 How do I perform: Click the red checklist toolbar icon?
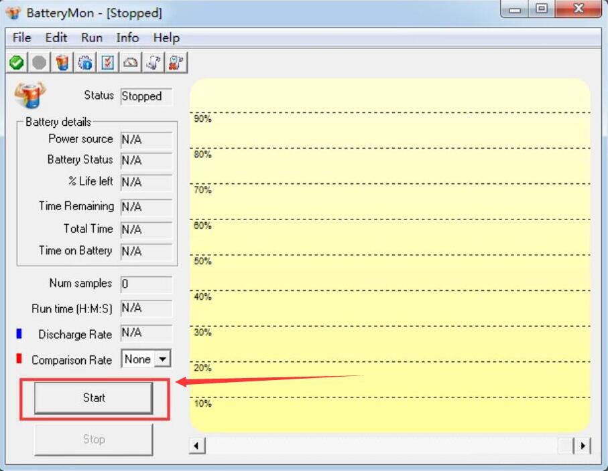click(x=107, y=62)
